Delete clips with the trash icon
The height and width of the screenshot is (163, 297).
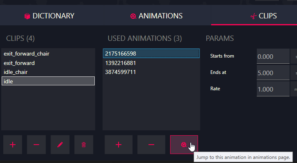click(84, 145)
